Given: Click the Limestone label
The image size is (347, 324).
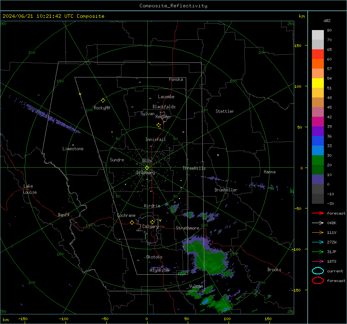Looking at the screenshot, I should (73, 149).
